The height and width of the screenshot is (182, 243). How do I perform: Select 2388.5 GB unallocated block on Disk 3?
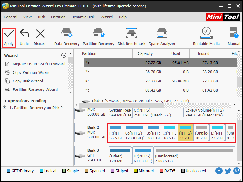(x=194, y=155)
